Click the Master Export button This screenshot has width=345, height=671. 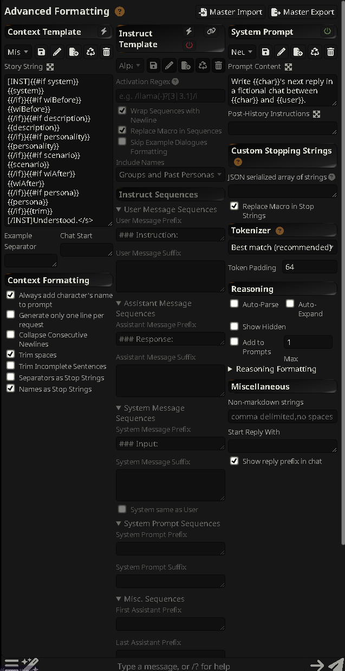[x=303, y=12]
